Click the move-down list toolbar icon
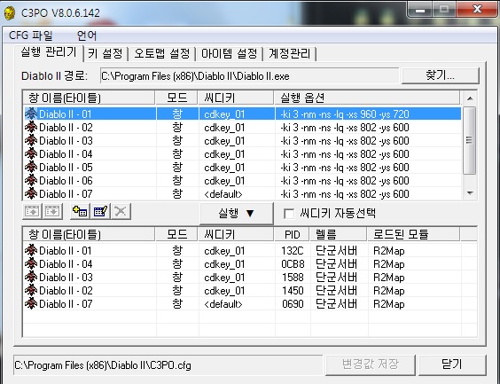 point(52,211)
